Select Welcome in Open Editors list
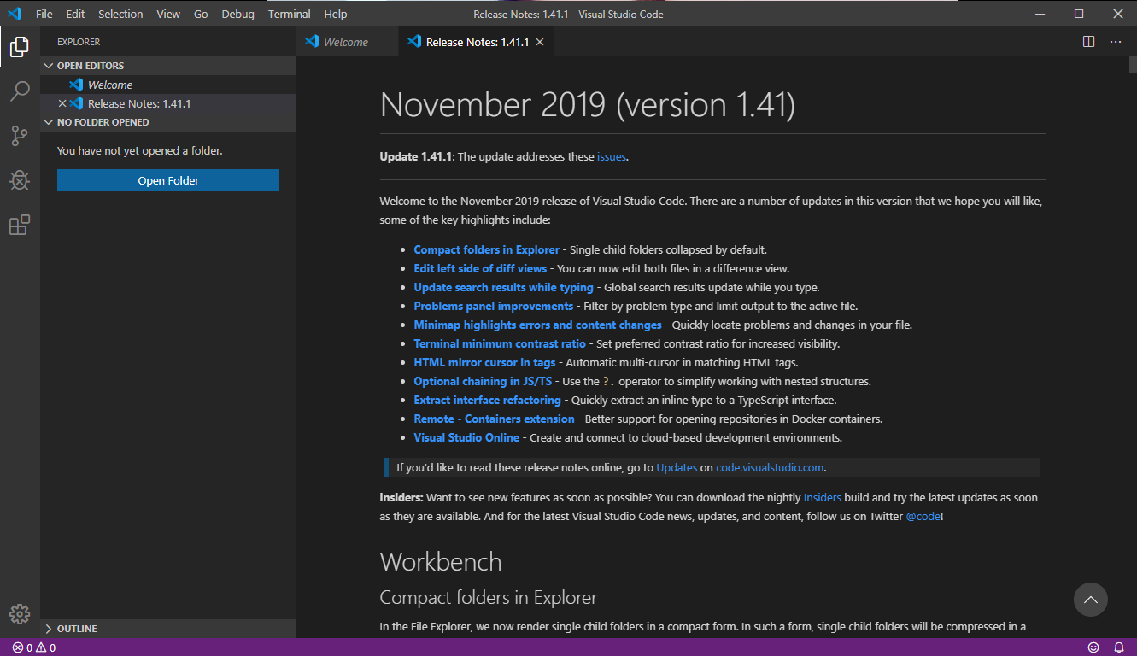Viewport: 1137px width, 656px height. 168,85
